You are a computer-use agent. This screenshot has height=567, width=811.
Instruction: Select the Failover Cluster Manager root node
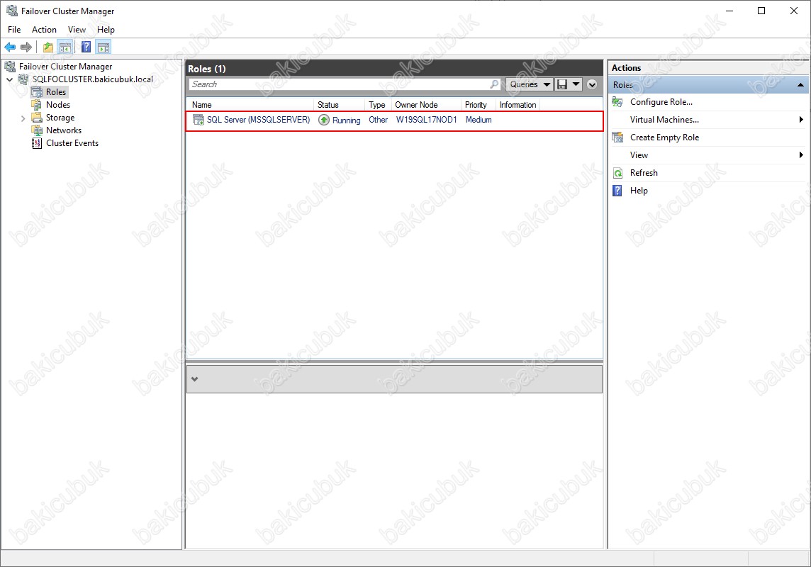[x=65, y=66]
